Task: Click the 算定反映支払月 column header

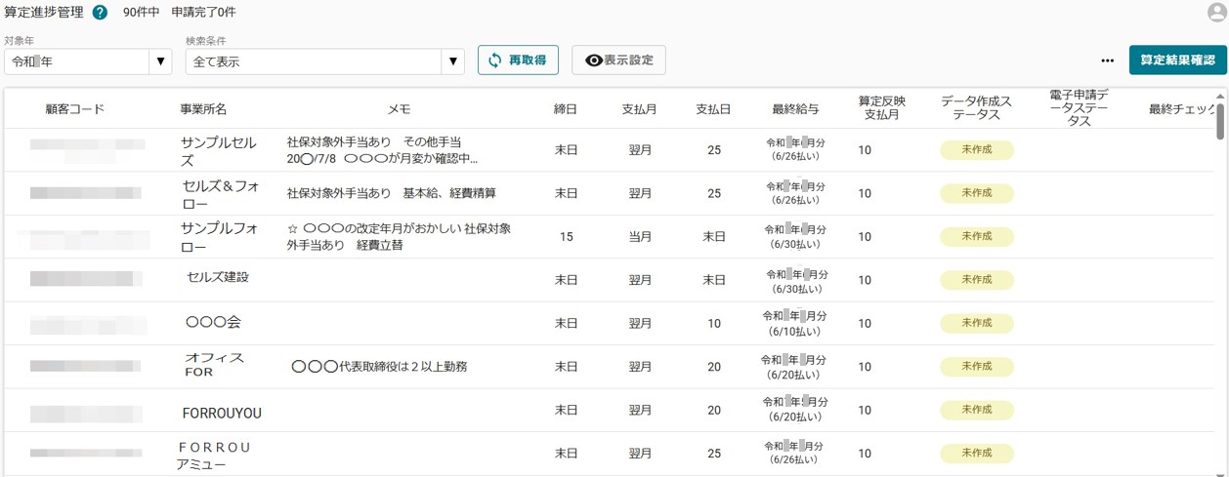Action: click(882, 108)
